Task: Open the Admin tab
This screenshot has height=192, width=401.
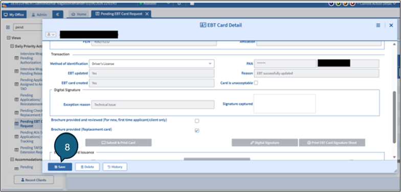Action: (x=39, y=14)
